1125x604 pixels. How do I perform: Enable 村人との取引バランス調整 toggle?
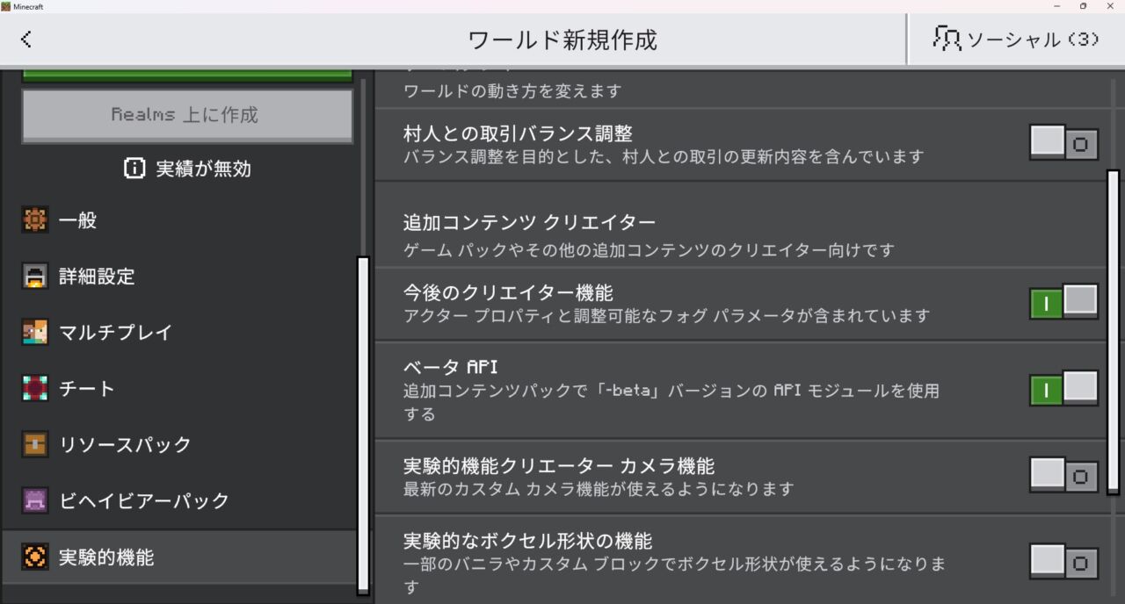click(x=1063, y=143)
